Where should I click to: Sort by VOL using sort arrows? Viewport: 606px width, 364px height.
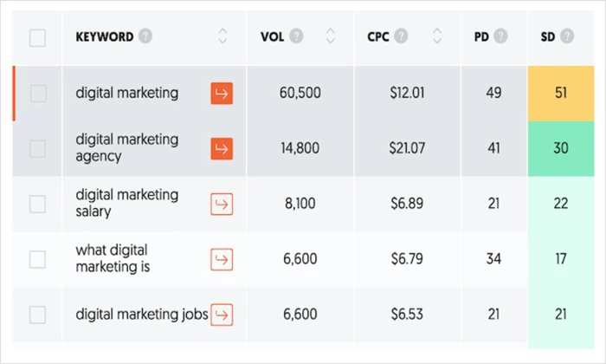(331, 36)
